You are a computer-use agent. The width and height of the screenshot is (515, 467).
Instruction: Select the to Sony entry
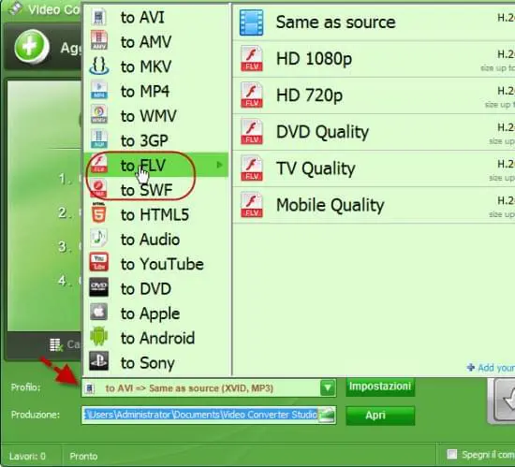(156, 362)
